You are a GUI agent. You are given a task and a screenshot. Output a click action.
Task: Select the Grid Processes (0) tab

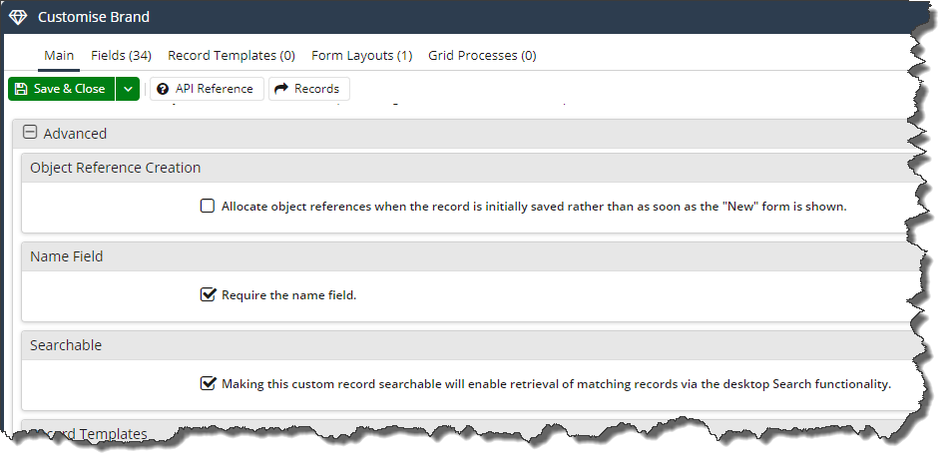(482, 55)
